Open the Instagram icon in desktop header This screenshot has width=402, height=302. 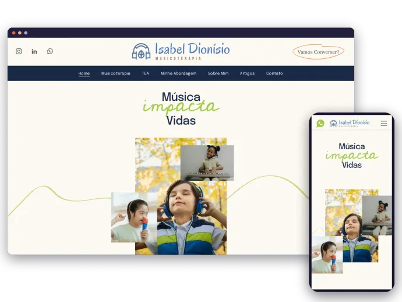pyautogui.click(x=19, y=51)
